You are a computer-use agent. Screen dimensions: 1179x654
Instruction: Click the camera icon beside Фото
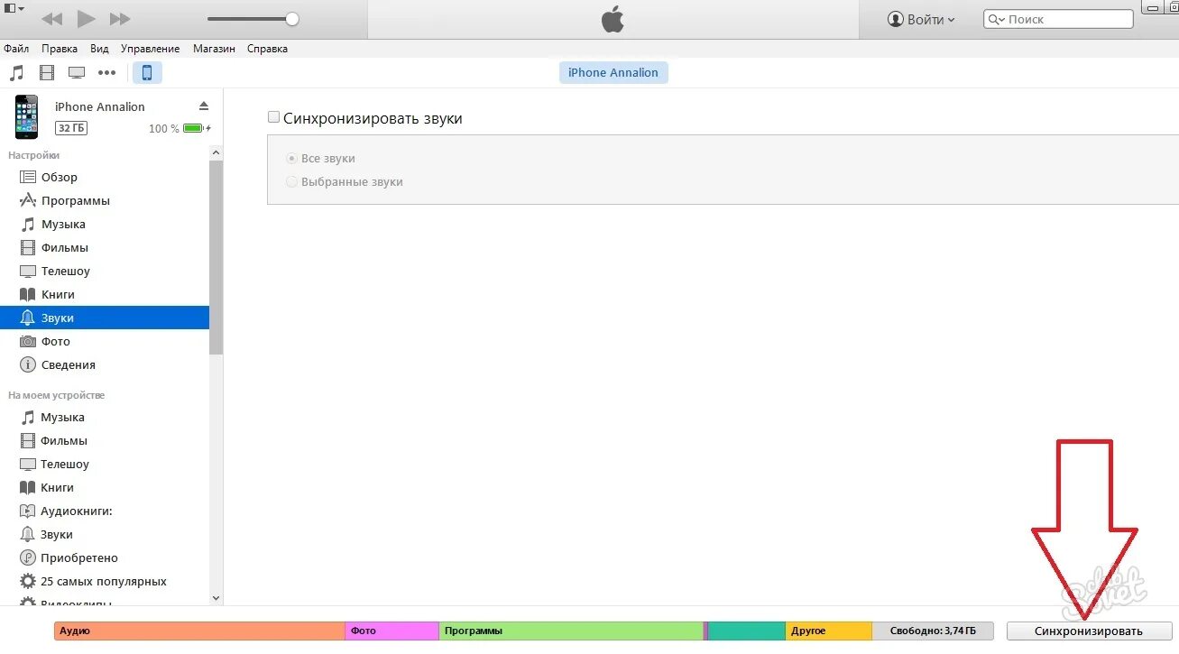(x=28, y=341)
